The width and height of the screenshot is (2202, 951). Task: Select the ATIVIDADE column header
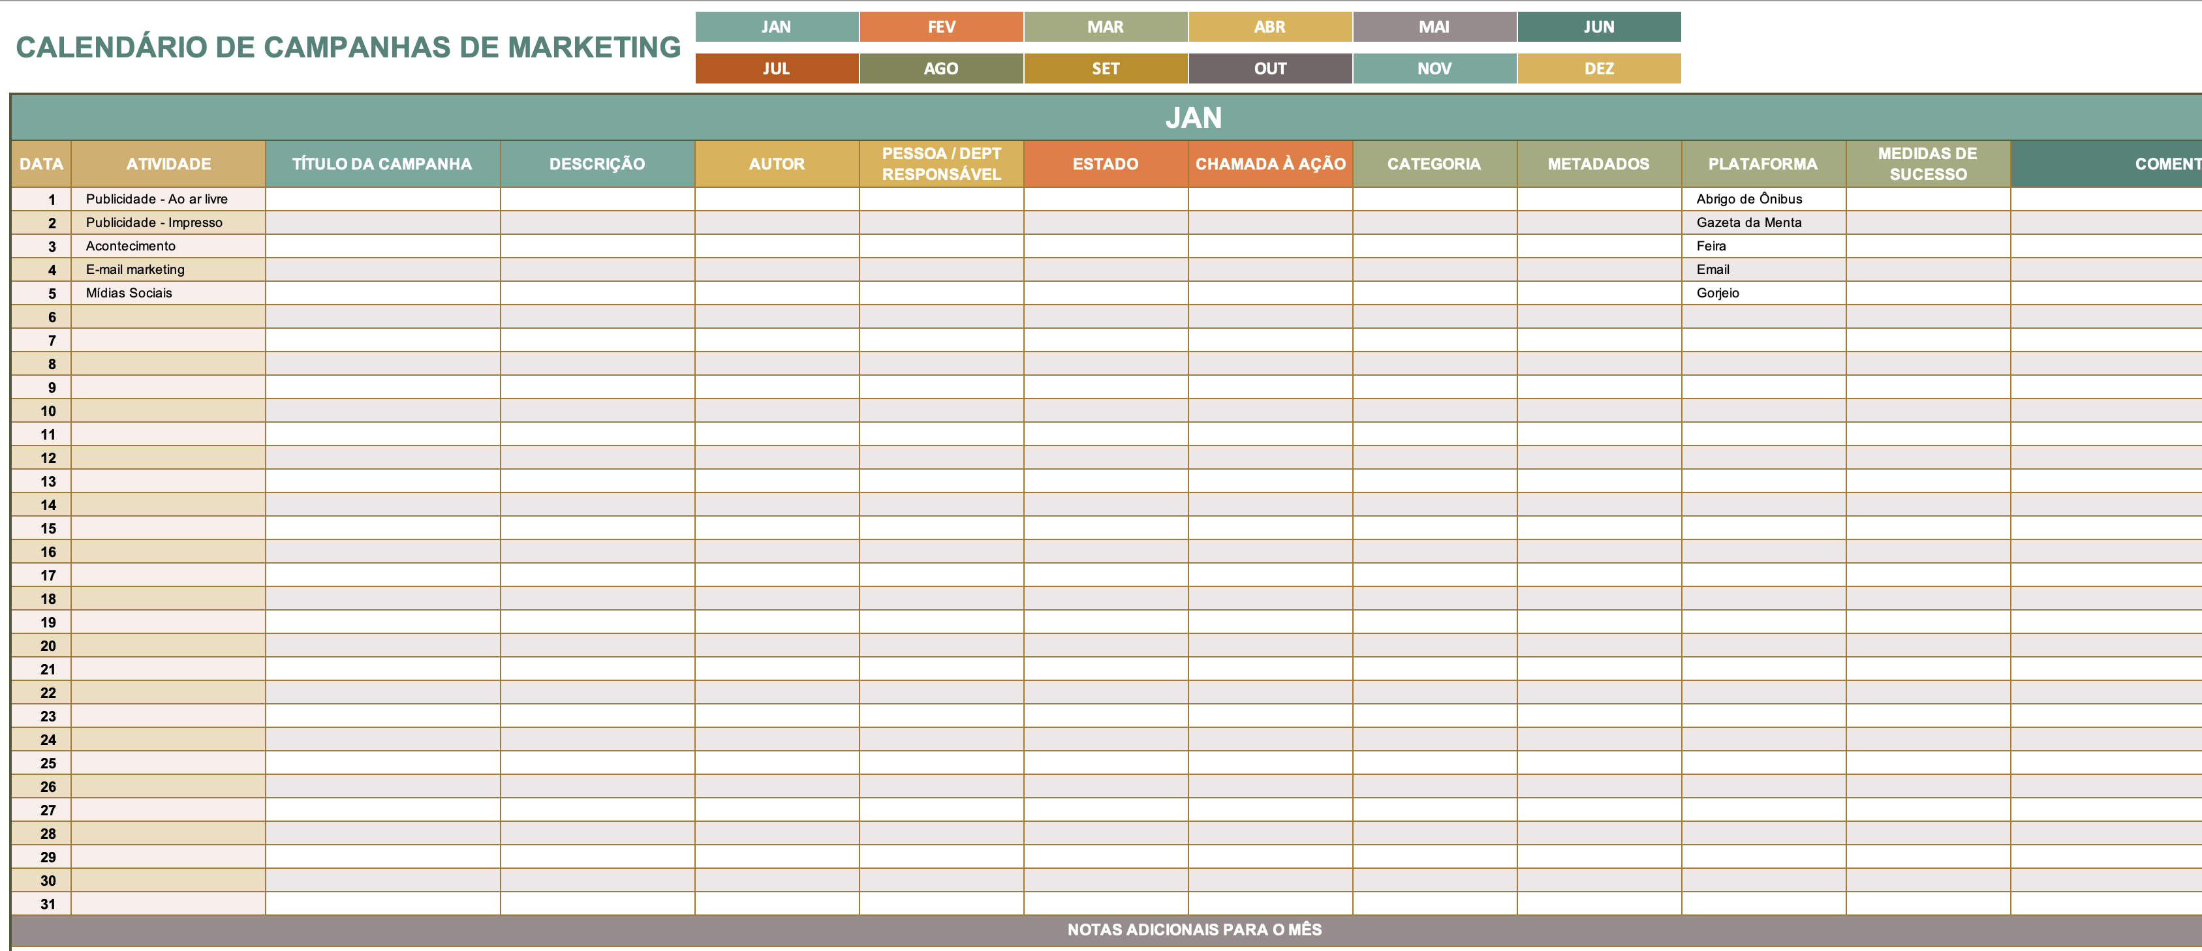tap(168, 164)
